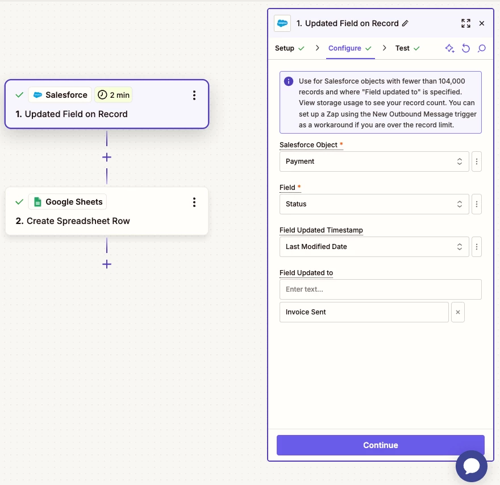Image resolution: width=500 pixels, height=485 pixels.
Task: Click the info icon in the notice box
Action: coord(288,81)
